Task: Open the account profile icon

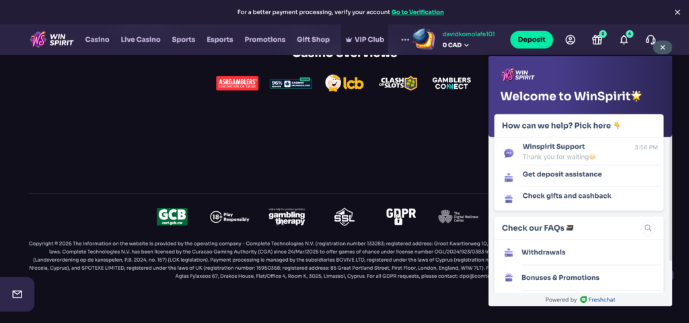Action: click(x=570, y=40)
